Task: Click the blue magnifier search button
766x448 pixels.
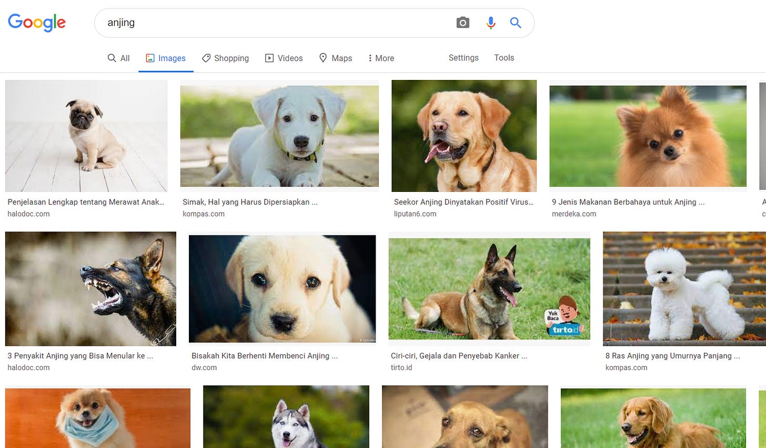Action: 516,23
